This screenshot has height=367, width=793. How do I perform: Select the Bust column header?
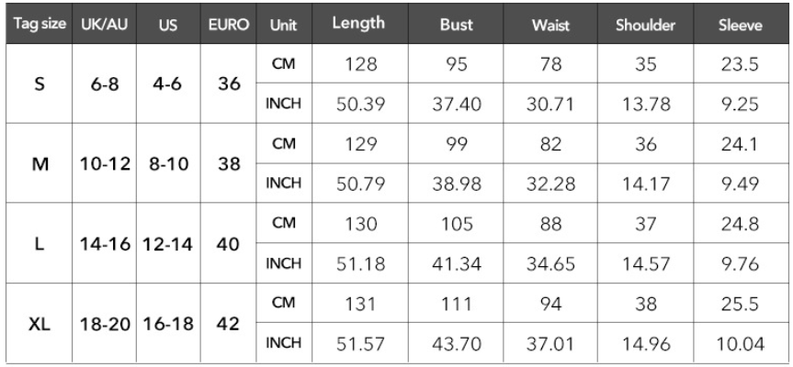456,25
